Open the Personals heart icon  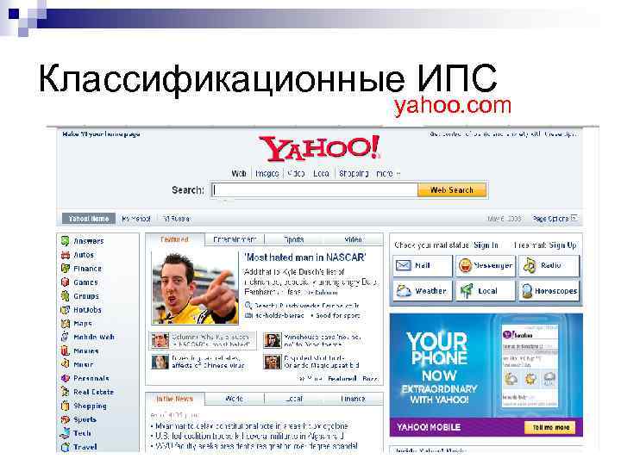[x=65, y=378]
